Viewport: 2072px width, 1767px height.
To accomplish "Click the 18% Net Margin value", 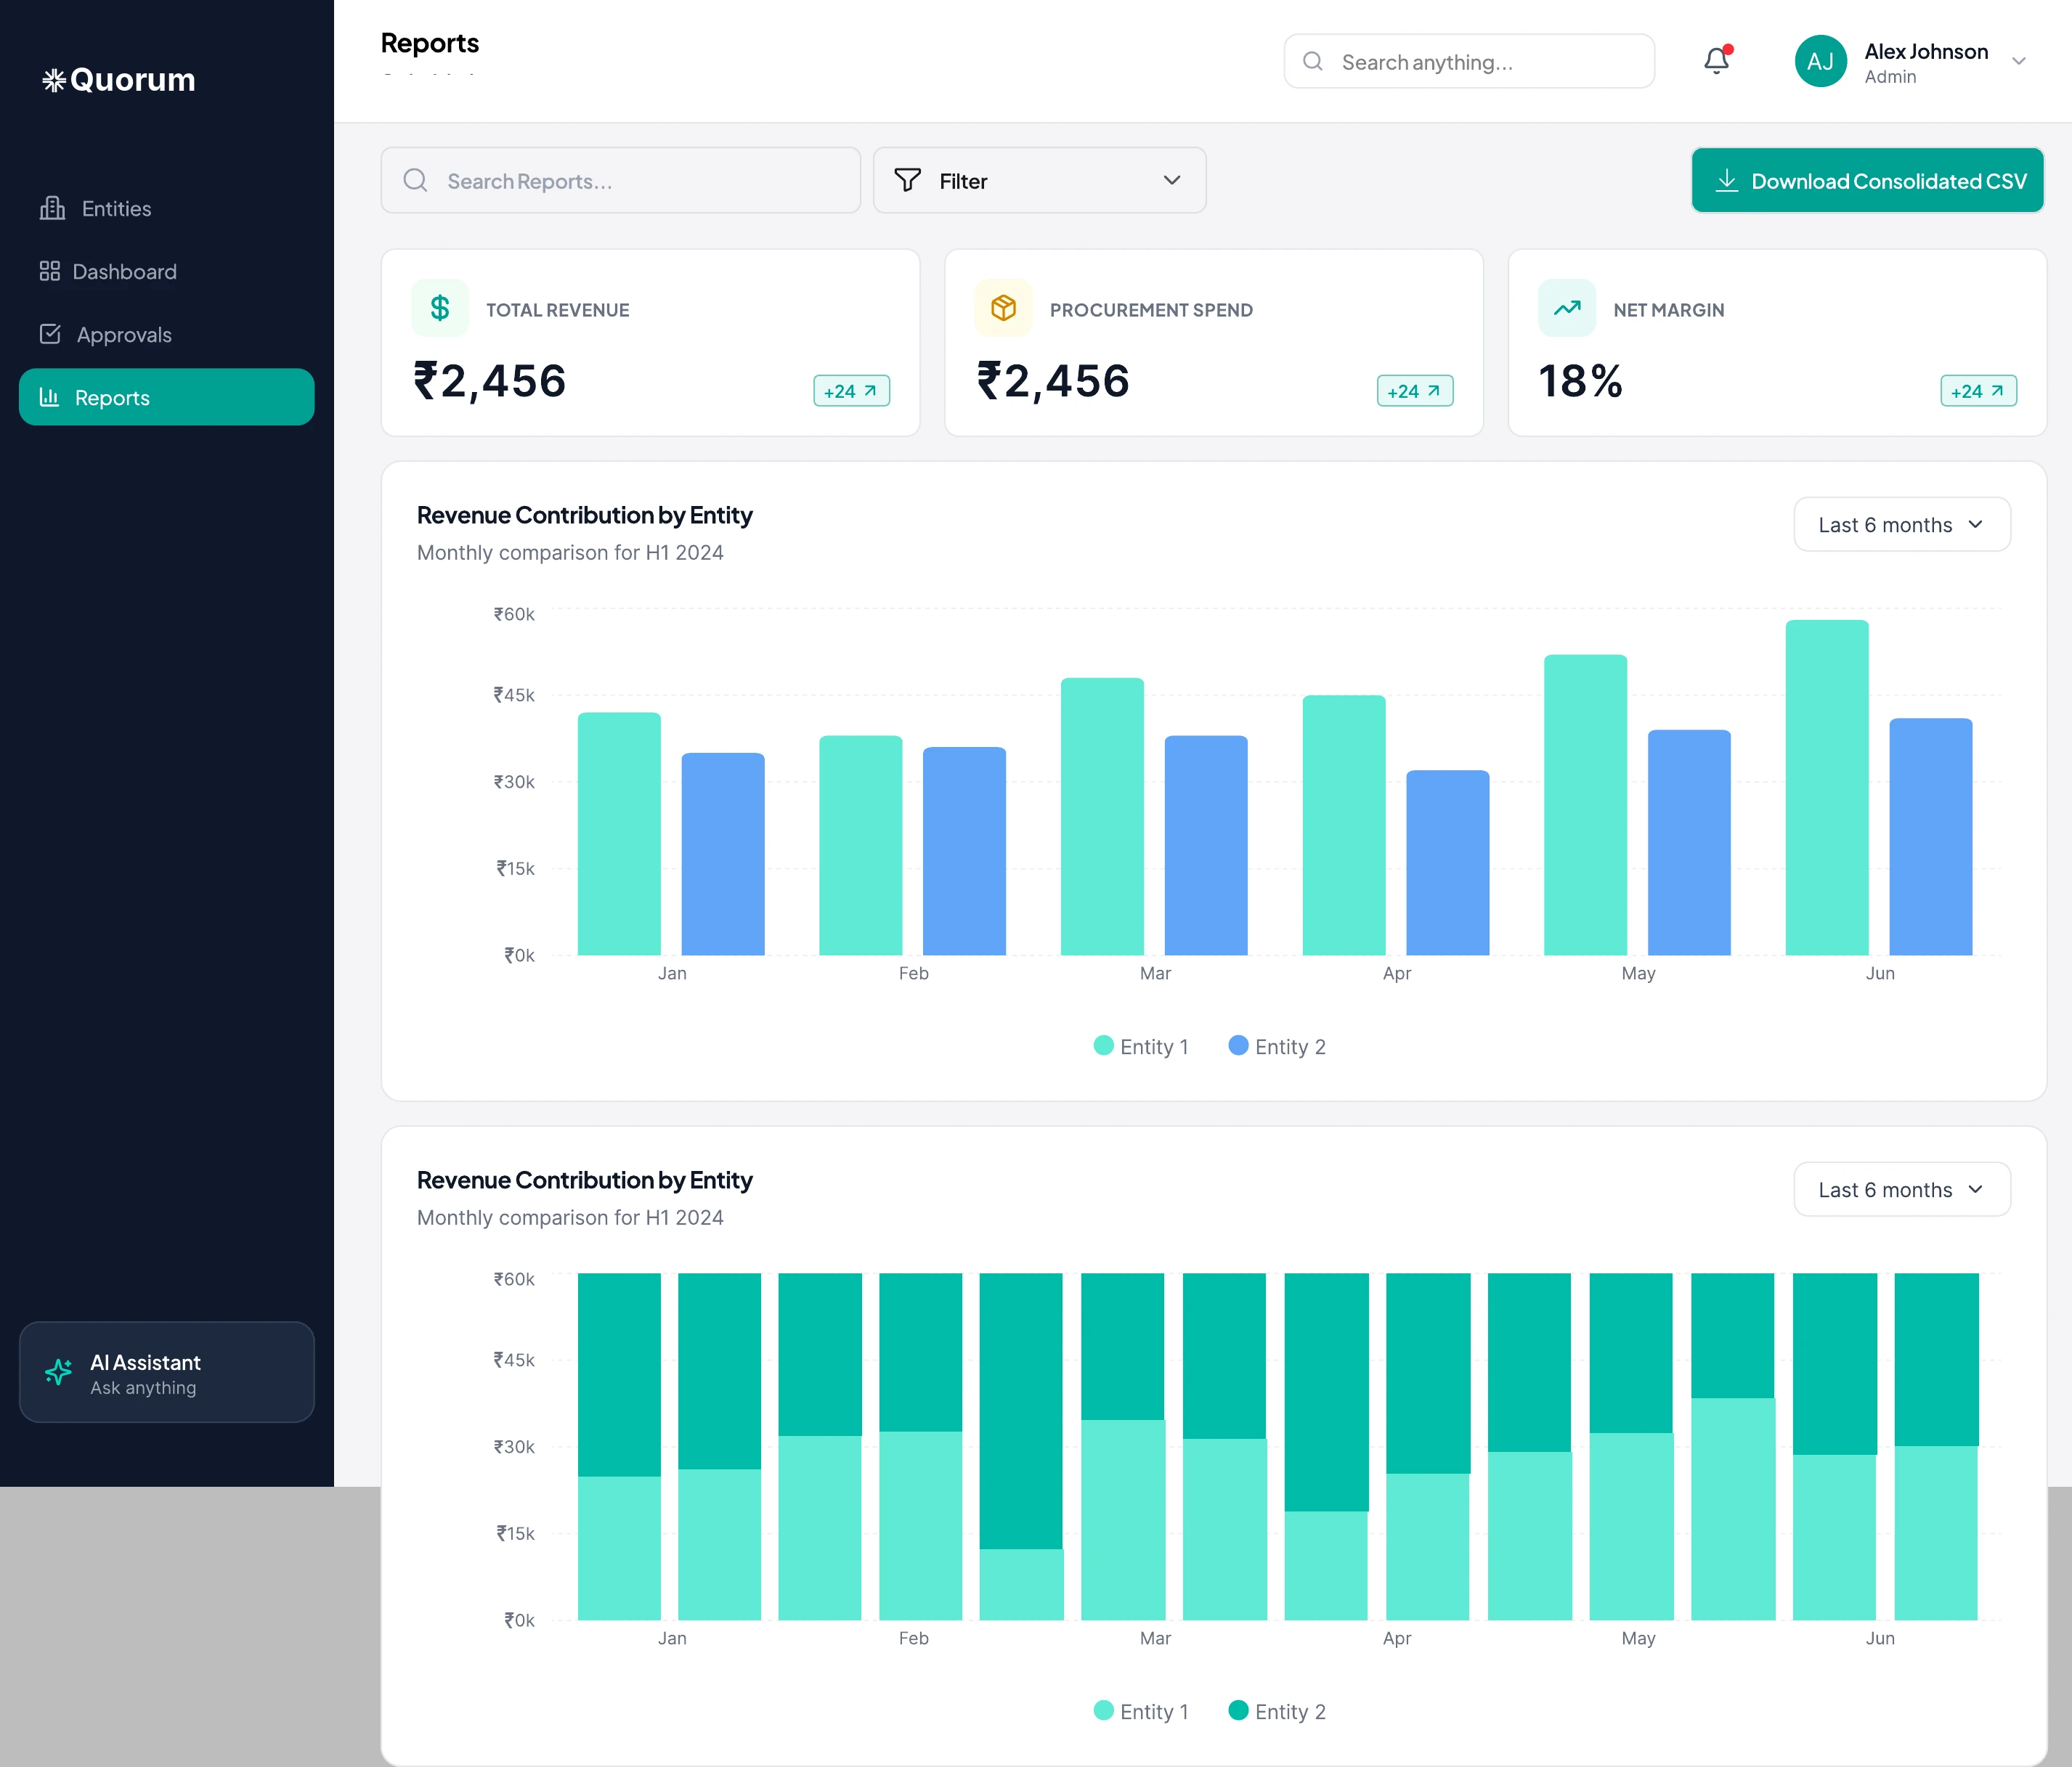I will click(1580, 381).
